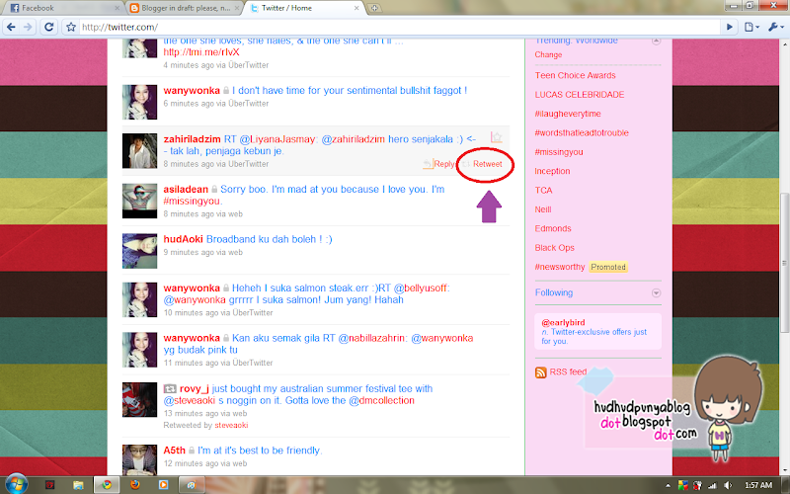Screen dimensions: 790x494
Task: Open rovy_j's profile name
Action: (x=194, y=388)
